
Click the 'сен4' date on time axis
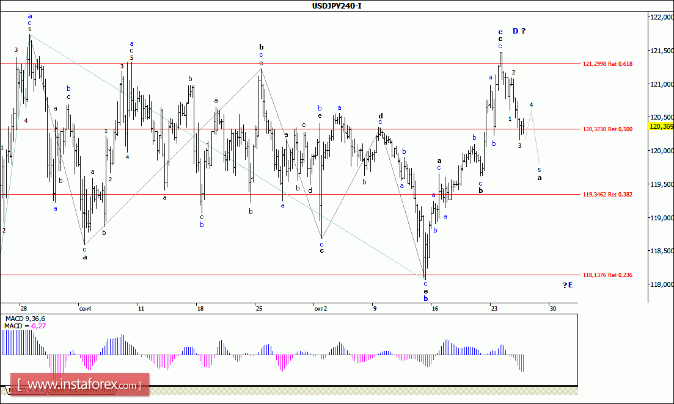pyautogui.click(x=85, y=309)
